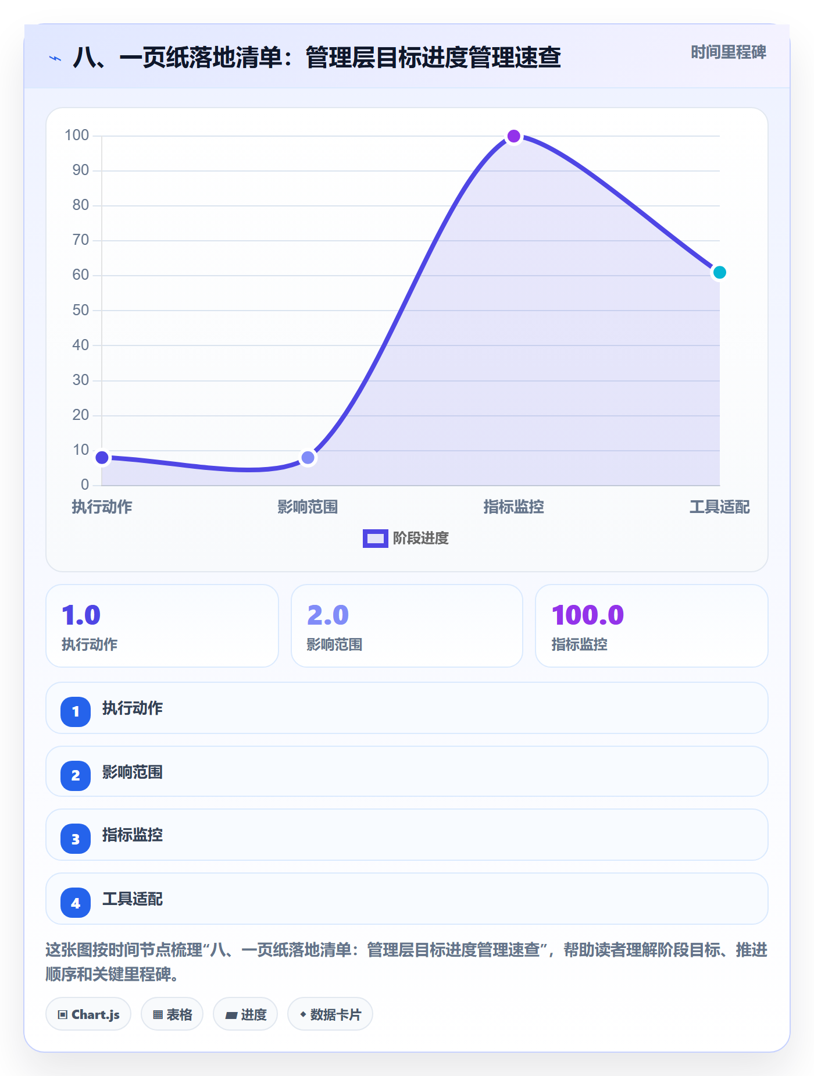
Task: Select the chart data point above 影响范围
Action: click(308, 458)
